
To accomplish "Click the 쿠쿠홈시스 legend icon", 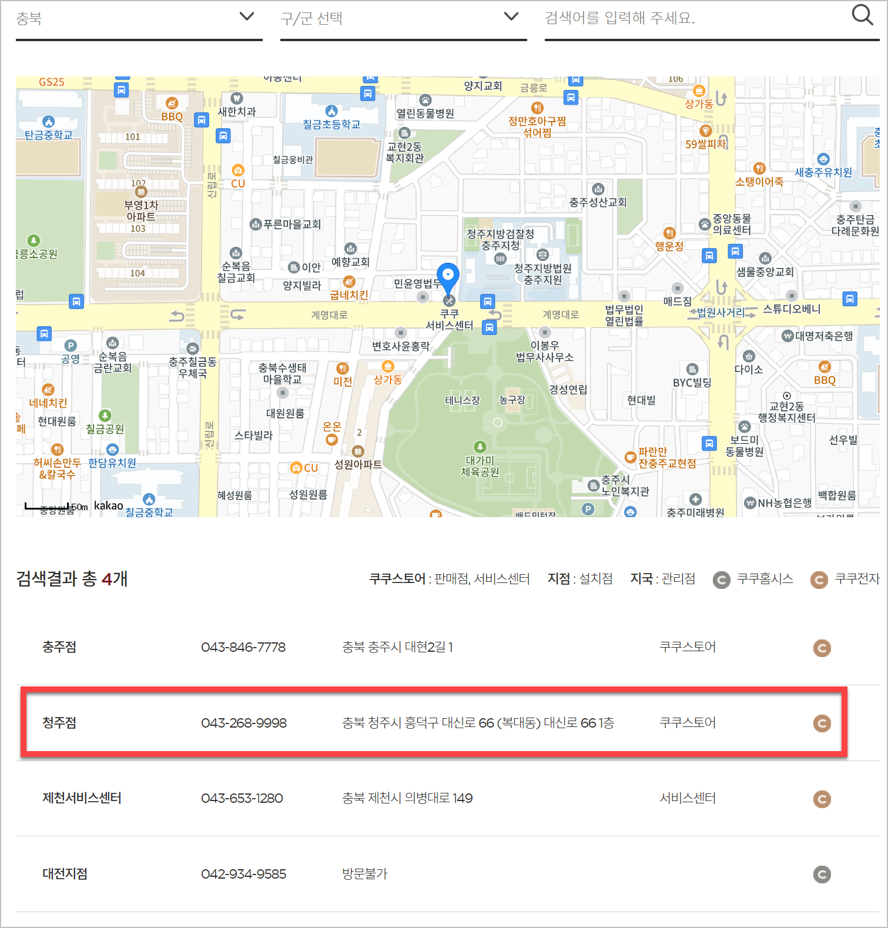I will tap(721, 579).
